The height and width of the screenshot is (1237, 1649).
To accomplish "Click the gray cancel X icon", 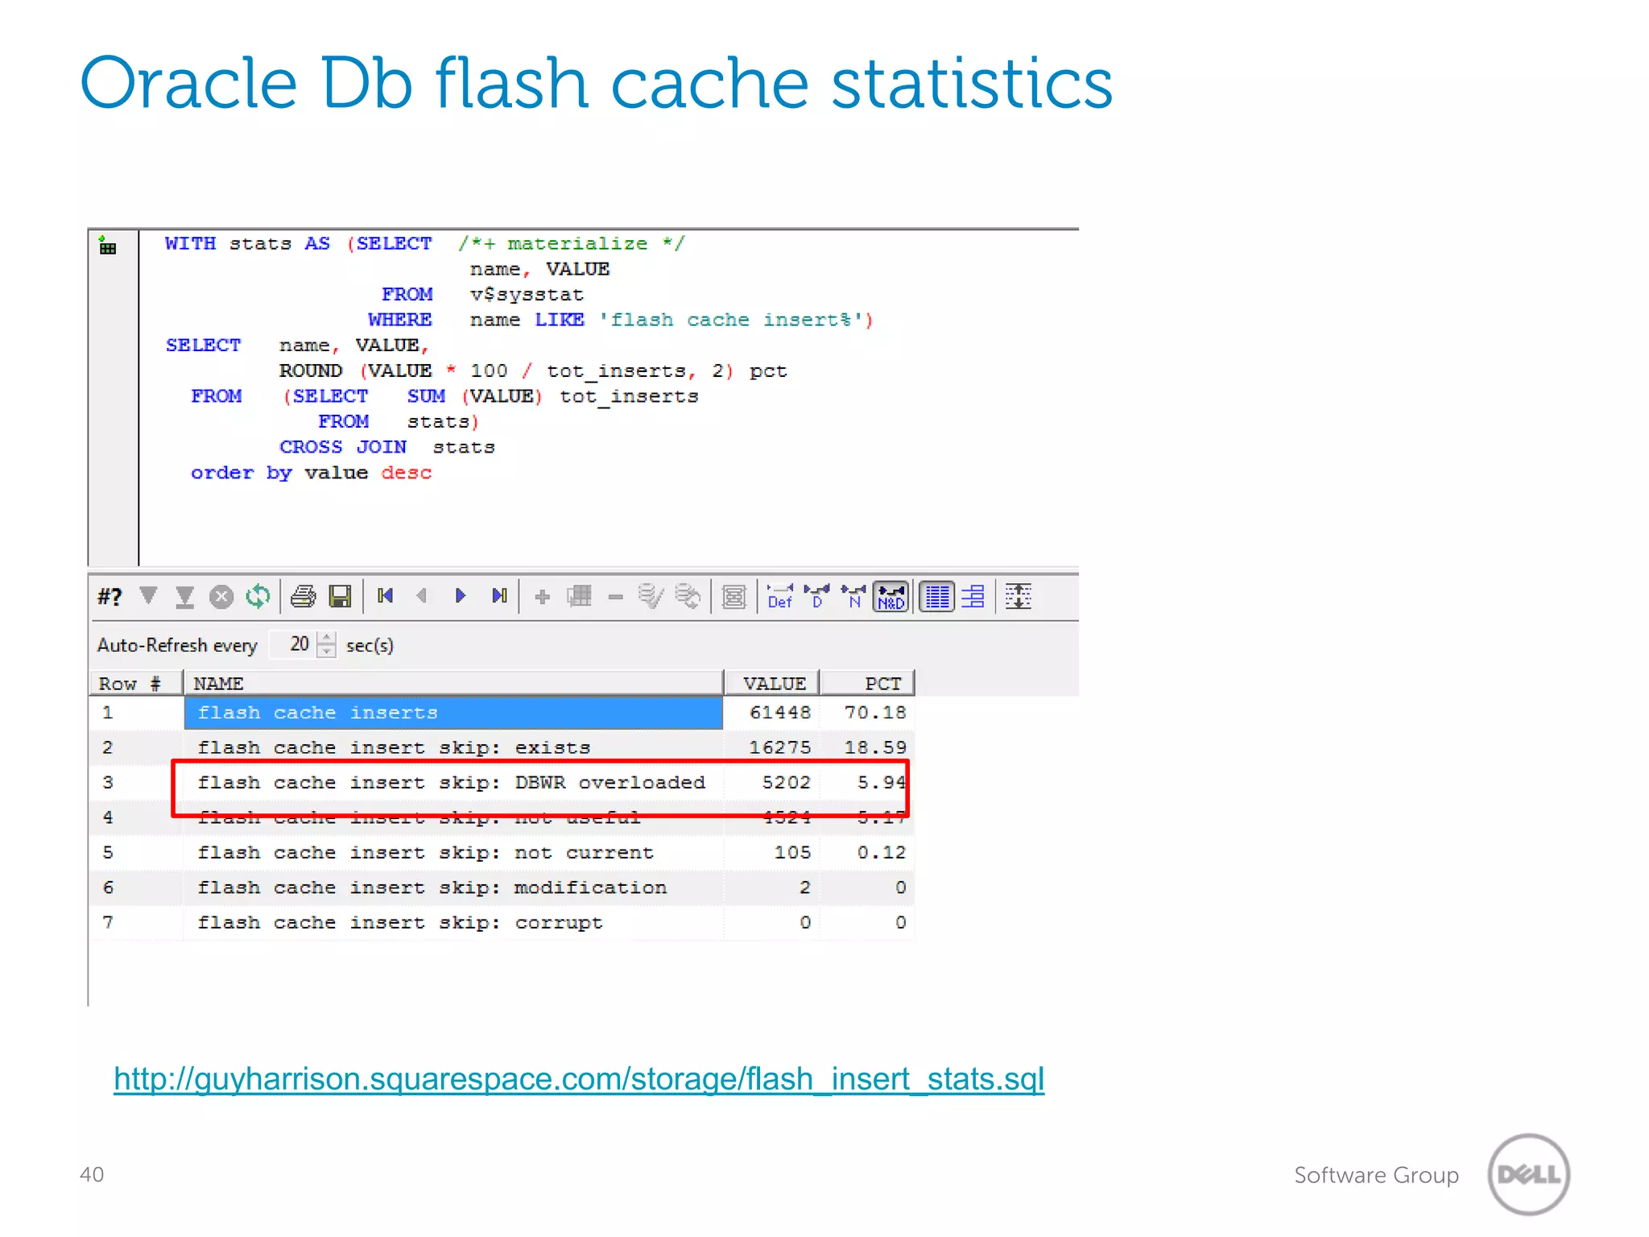I will pos(221,597).
